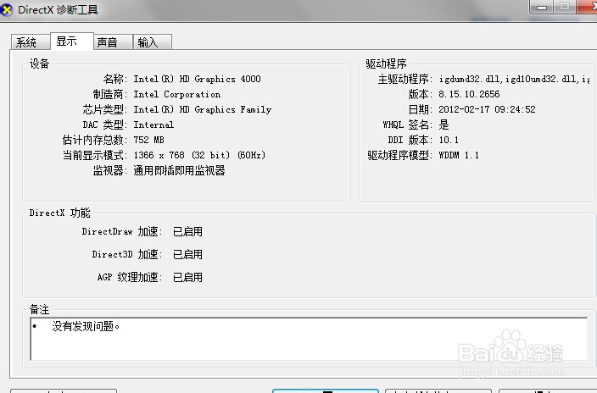Image resolution: width=597 pixels, height=393 pixels.
Task: Select device name Intel(R) HD Graphics 4000
Action: click(x=197, y=79)
